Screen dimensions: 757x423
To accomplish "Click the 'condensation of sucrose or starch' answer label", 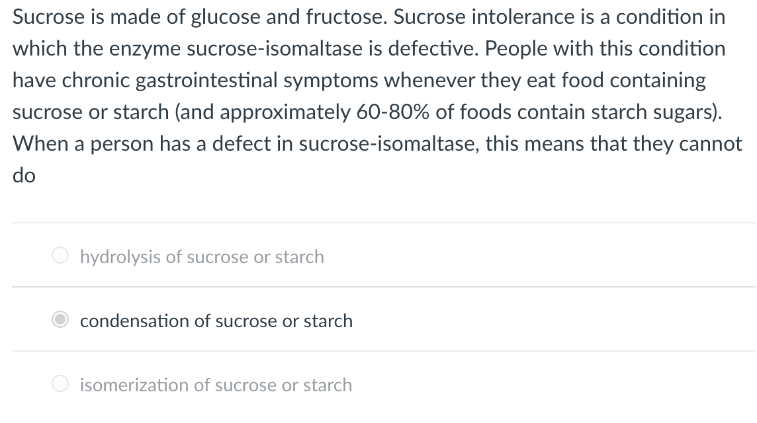I will (x=216, y=321).
